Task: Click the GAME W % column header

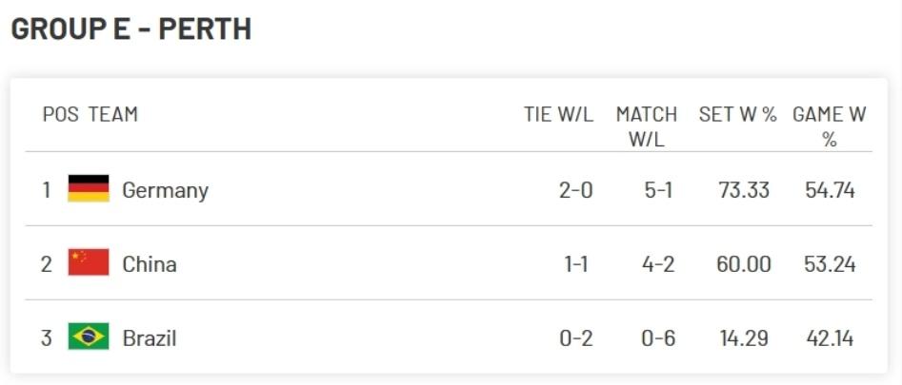Action: click(x=829, y=126)
